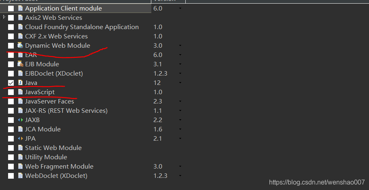Screen dimensions: 369x190
Task: Click the JCA Module version 1.6
Action: tap(158, 129)
